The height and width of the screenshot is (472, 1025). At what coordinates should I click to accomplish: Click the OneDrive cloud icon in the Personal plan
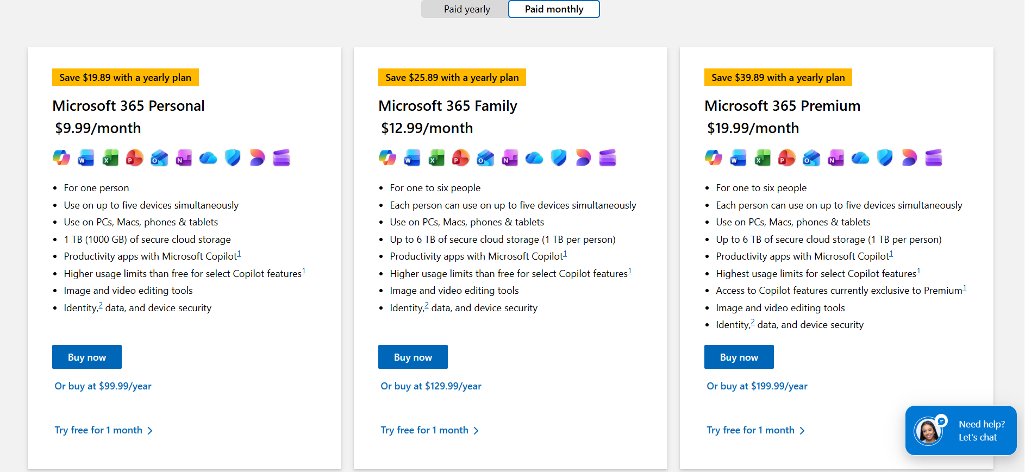(208, 158)
